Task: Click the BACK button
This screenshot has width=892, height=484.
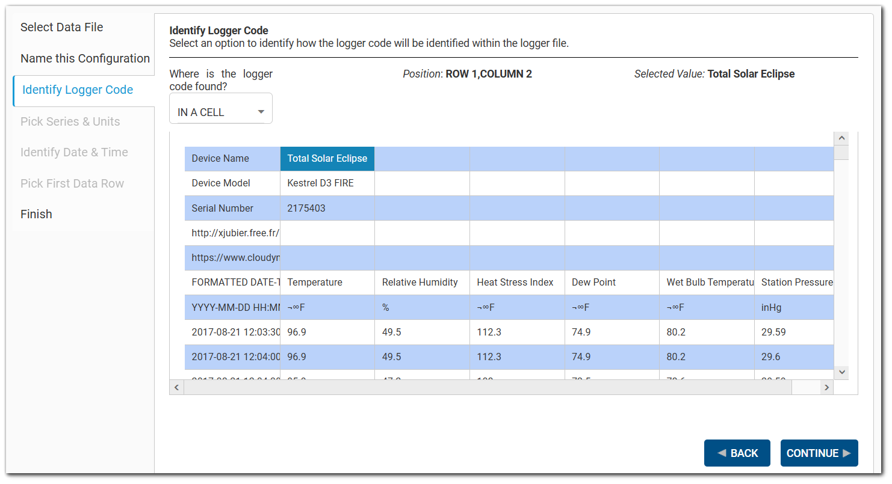Action: (x=737, y=453)
